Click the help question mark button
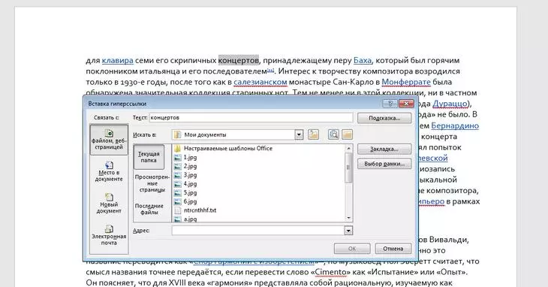The image size is (548, 287). click(390, 104)
